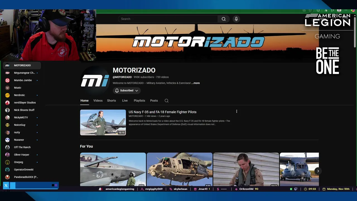This screenshot has height=201, width=357.
Task: Switch to the Live tab
Action: (x=125, y=100)
